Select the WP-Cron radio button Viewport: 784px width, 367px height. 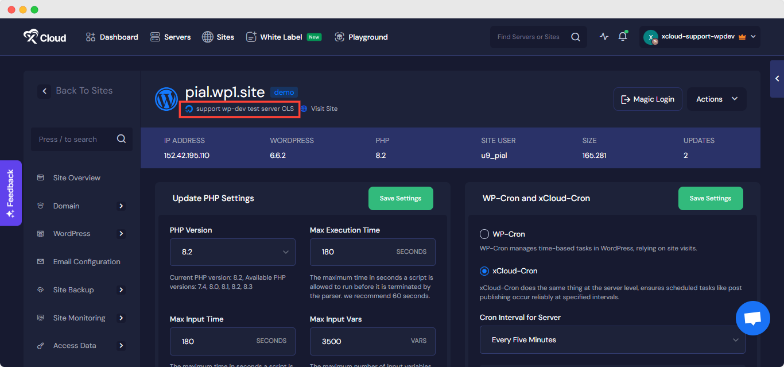pos(485,234)
